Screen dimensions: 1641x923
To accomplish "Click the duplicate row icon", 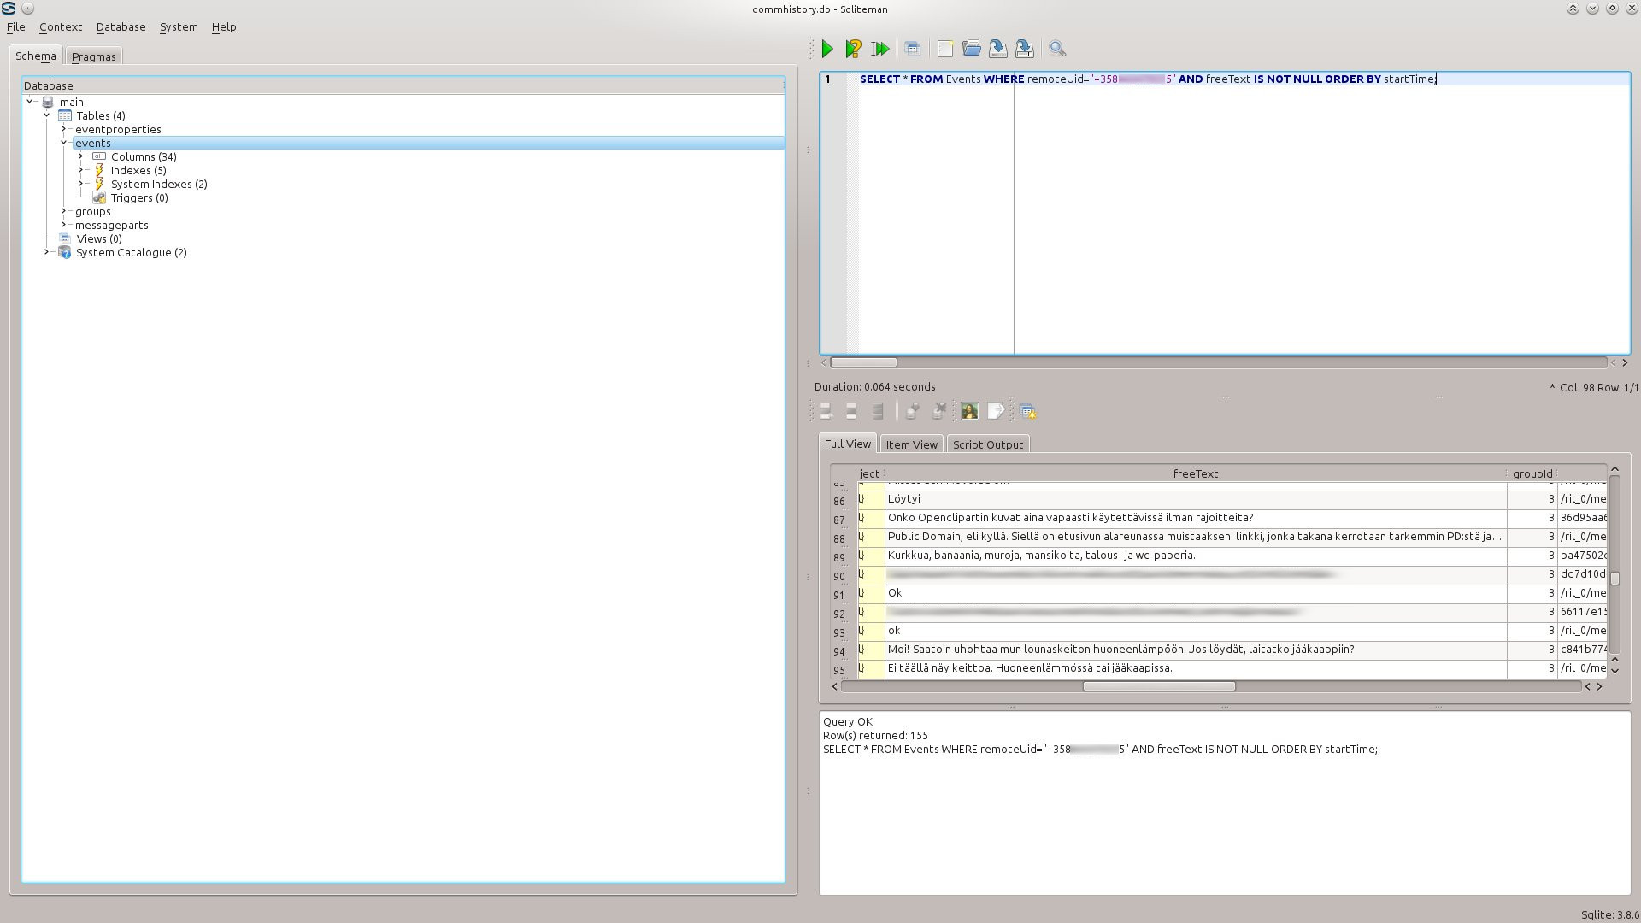I will (851, 411).
